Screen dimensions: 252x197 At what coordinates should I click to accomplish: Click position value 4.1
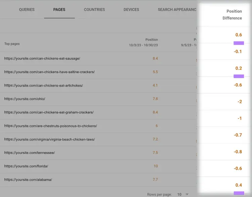(155, 85)
